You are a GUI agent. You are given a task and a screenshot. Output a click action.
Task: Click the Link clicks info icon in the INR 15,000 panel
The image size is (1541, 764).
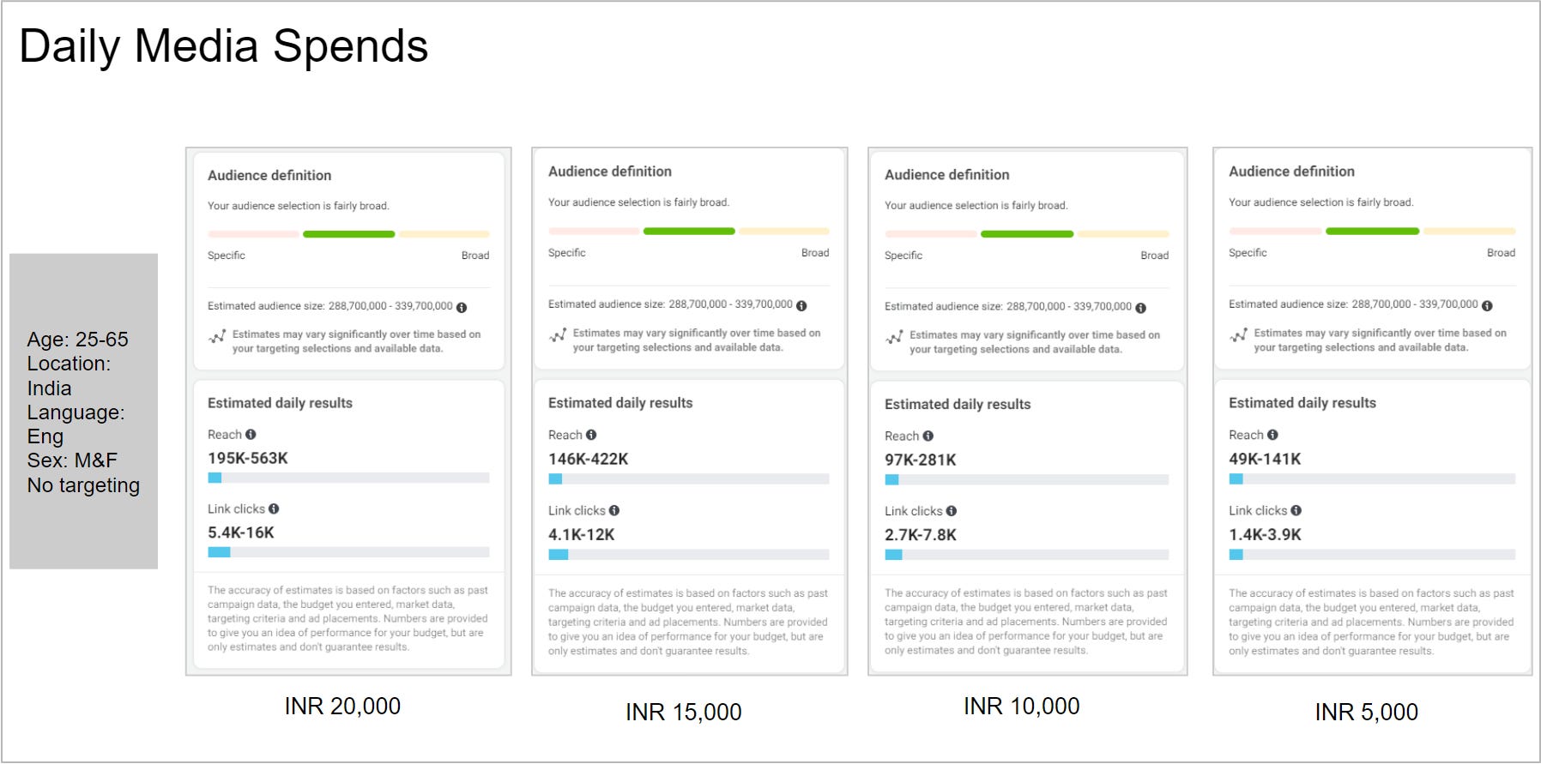click(x=614, y=510)
